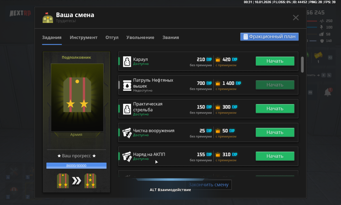341x205 pixels.
Task: Switch to the Инструмент tab
Action: pos(84,37)
